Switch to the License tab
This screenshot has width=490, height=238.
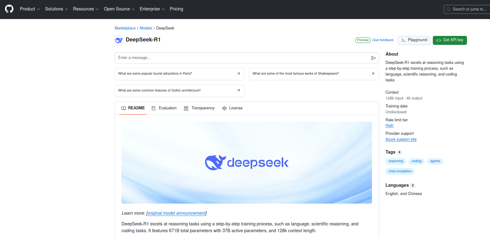232,108
